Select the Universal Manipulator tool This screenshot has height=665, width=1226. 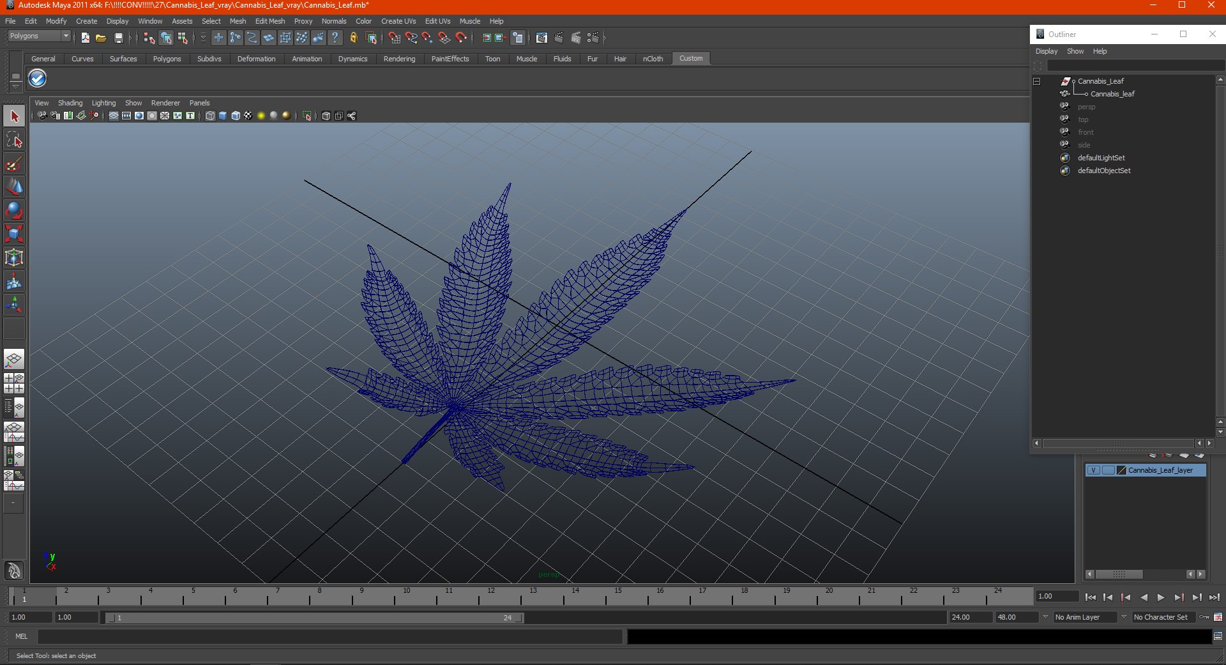14,257
